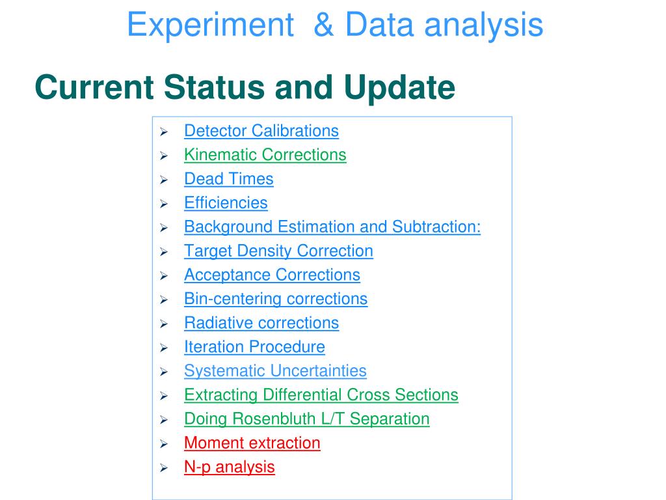666x500 pixels.
Task: Click the arrow bullet beside Moment extraction
Action: tap(165, 444)
